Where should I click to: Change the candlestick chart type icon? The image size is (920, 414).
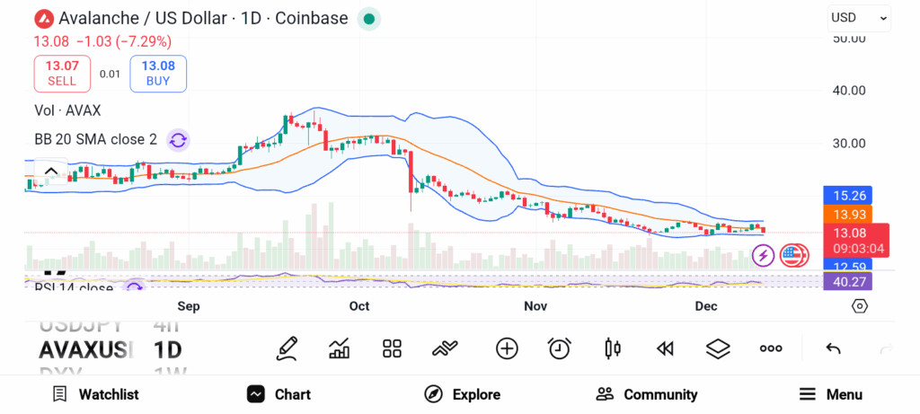pos(614,348)
